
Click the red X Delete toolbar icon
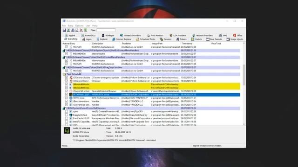pos(81,30)
